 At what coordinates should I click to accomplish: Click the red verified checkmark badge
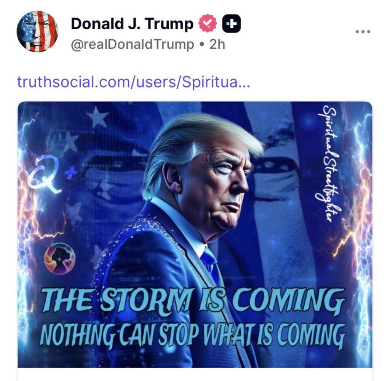click(208, 23)
